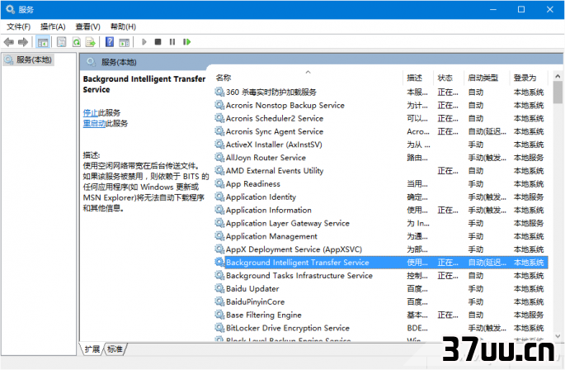
Task: Open the Properties toolbar icon
Action: pyautogui.click(x=62, y=42)
